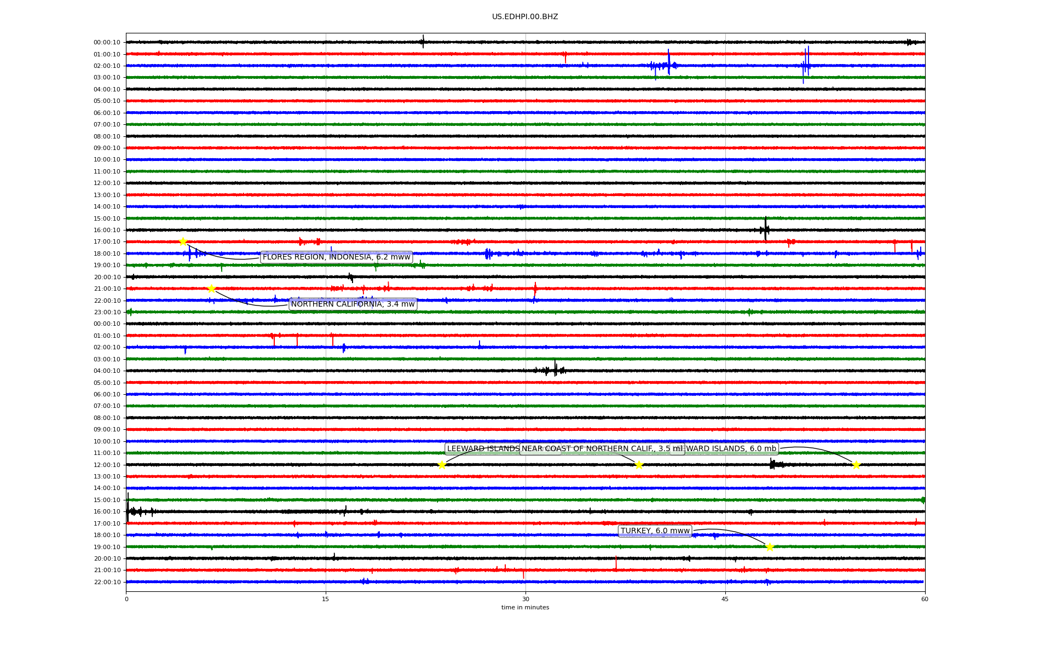This screenshot has height=657, width=1051.
Task: Click the LEEWARD ISLANDS annotation on the left
Action: pos(482,449)
